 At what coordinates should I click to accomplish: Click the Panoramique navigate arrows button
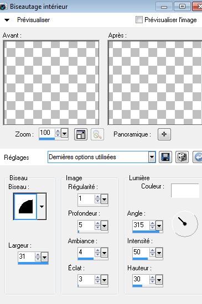tap(164, 134)
